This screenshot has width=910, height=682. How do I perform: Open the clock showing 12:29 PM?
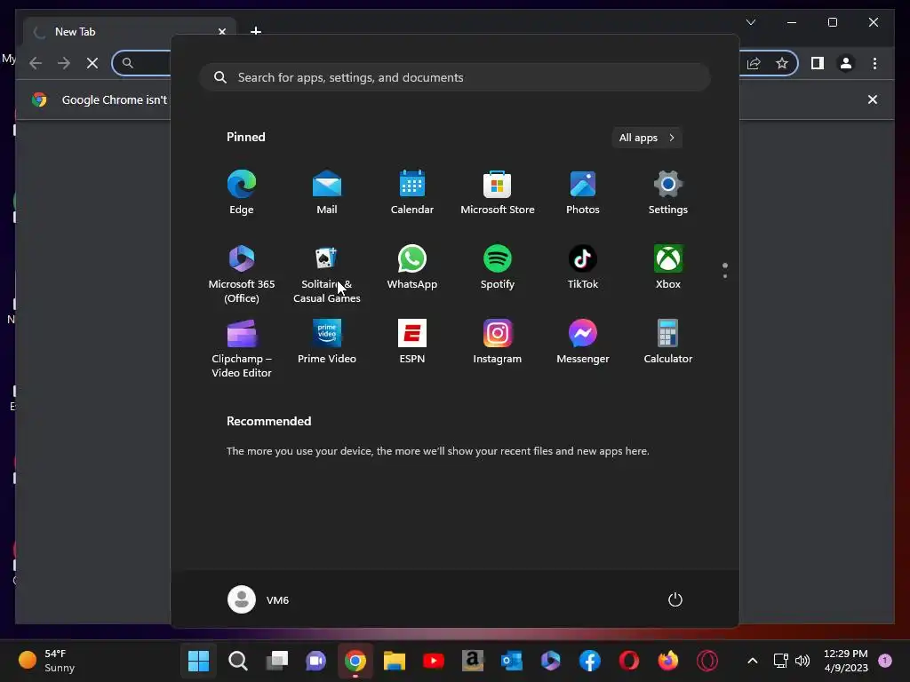(x=846, y=660)
